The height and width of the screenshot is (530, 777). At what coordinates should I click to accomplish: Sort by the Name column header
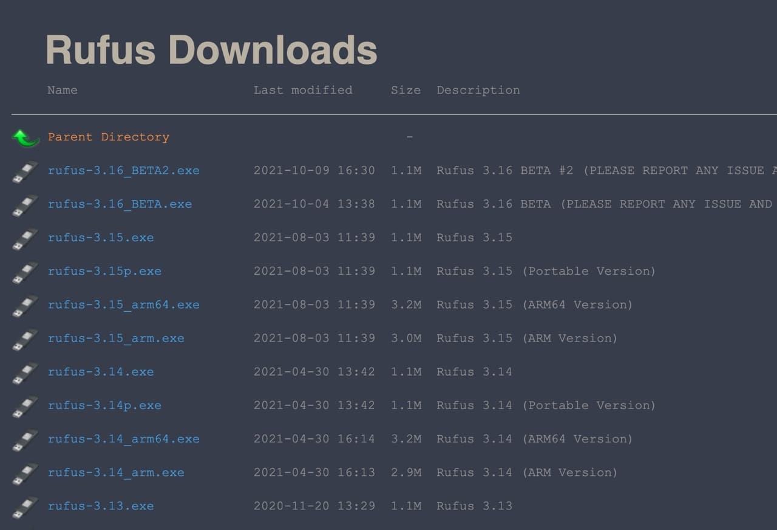point(63,90)
